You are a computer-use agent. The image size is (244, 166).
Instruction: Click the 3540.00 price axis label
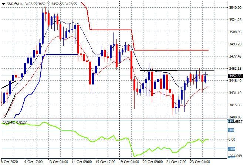click(235, 8)
